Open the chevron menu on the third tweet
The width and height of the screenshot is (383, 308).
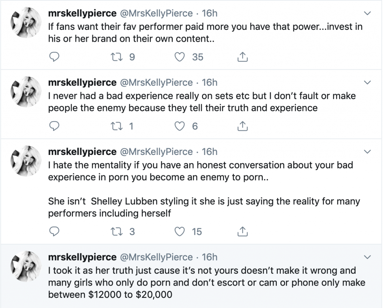tap(368, 152)
